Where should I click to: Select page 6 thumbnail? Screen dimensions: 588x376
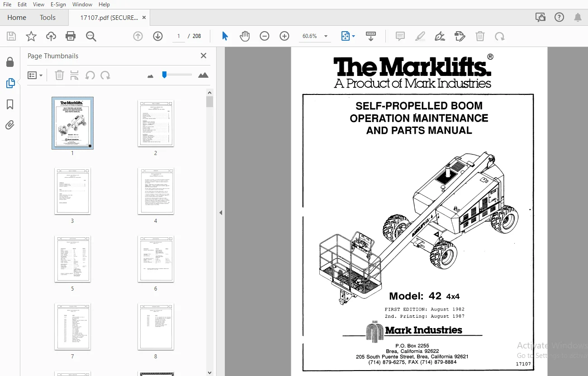point(156,259)
